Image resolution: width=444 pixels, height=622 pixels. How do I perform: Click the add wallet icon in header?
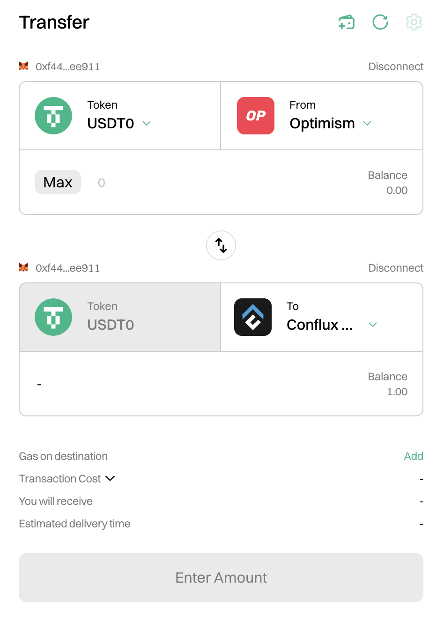pyautogui.click(x=347, y=22)
